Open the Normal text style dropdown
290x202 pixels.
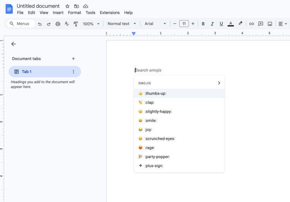pyautogui.click(x=122, y=24)
